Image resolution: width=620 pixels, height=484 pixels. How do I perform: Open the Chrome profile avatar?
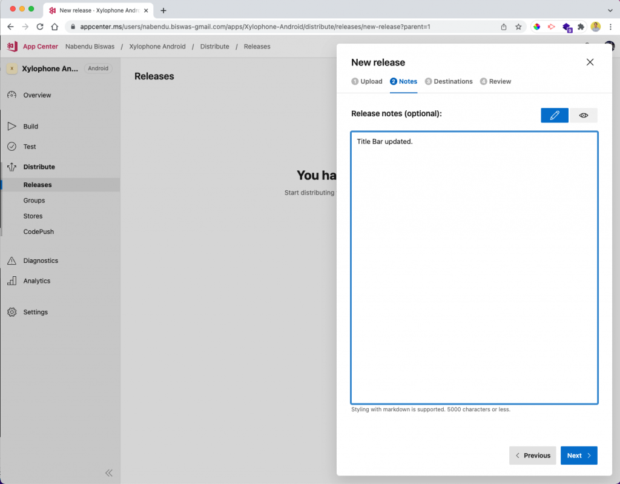[596, 27]
